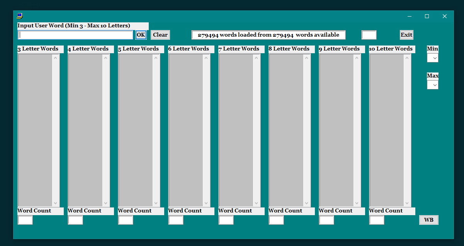Click scroll-down arrow of 7 Letter Words list
Viewport: 464px width, 246px height.
tap(257, 203)
